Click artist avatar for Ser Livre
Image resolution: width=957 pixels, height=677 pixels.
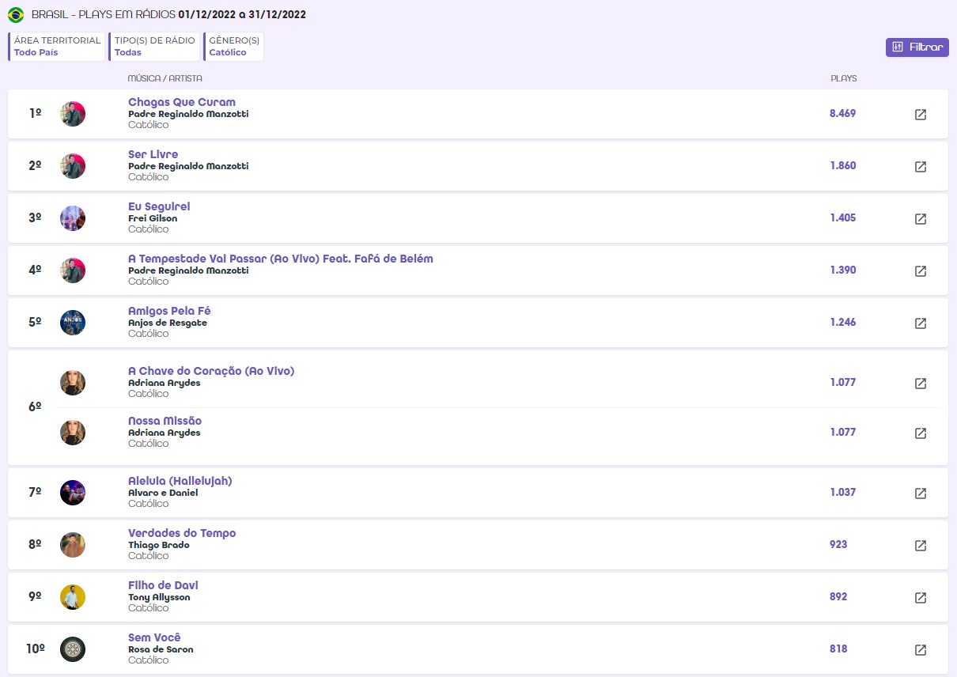tap(73, 166)
